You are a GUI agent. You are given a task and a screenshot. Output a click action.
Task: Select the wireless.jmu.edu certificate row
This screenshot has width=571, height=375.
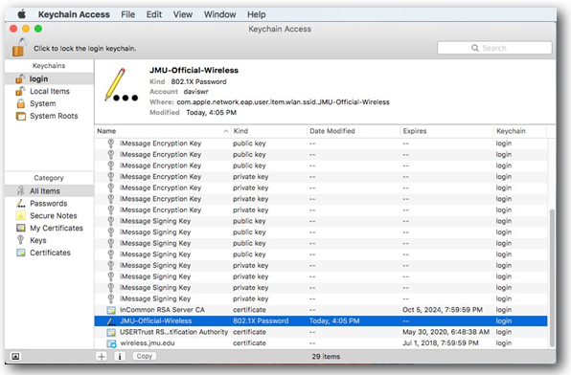pos(321,343)
